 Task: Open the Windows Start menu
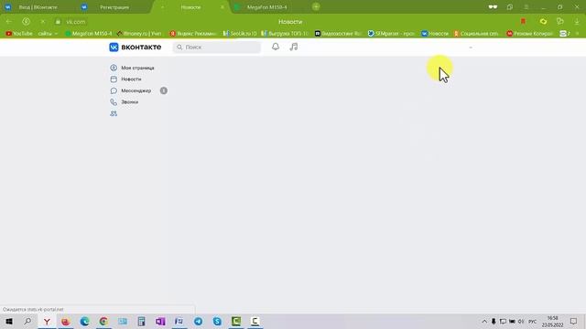pyautogui.click(x=9, y=321)
